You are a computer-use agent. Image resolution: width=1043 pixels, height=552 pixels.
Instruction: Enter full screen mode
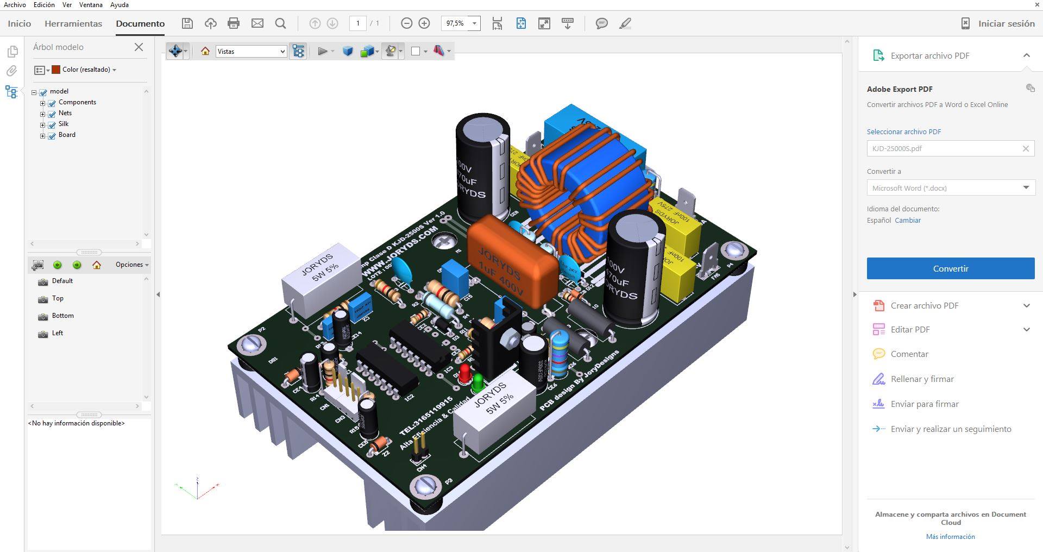(x=544, y=23)
